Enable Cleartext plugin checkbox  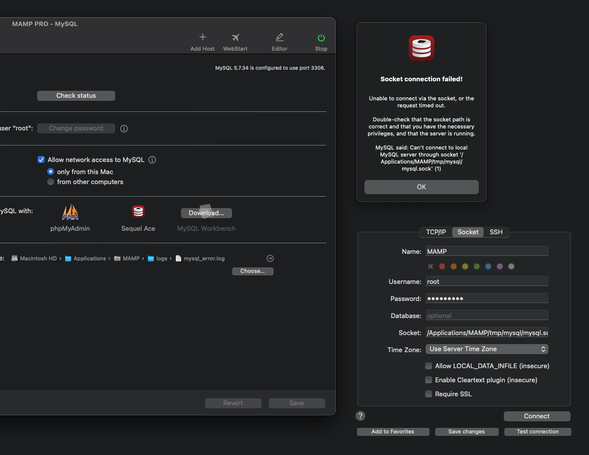click(429, 380)
